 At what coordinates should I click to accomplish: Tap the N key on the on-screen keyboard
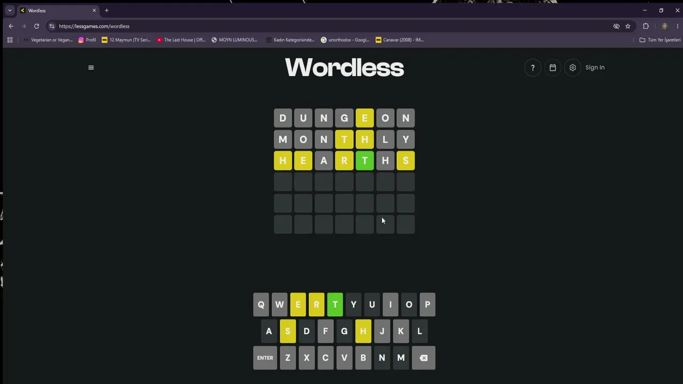(382, 358)
